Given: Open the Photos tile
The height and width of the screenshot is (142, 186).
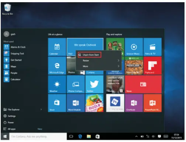Looking at the screenshot, I should (71, 65).
